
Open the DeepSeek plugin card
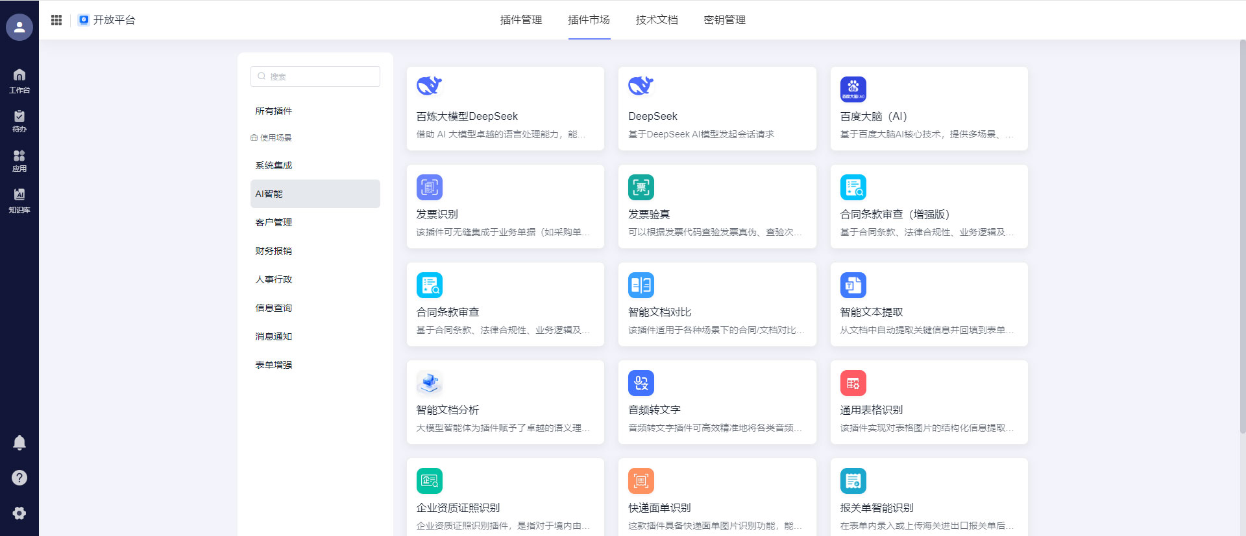point(716,109)
